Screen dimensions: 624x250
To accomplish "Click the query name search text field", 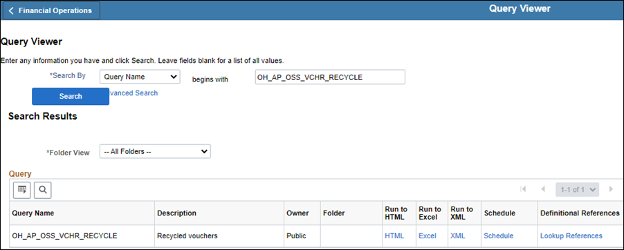I will point(330,77).
